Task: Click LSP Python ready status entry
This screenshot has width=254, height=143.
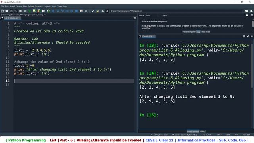Action: (x=160, y=135)
